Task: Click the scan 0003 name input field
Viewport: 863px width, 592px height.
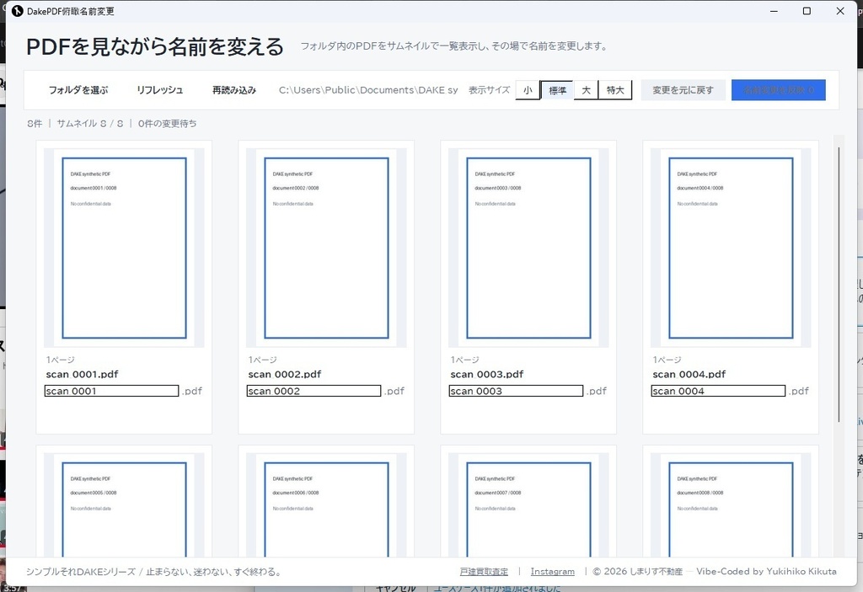Action: (x=516, y=392)
